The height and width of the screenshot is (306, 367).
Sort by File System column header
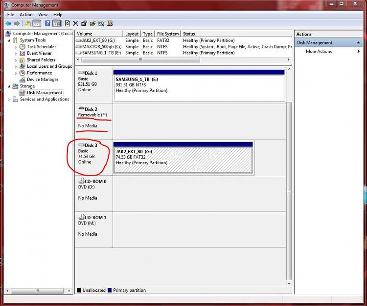click(x=168, y=34)
